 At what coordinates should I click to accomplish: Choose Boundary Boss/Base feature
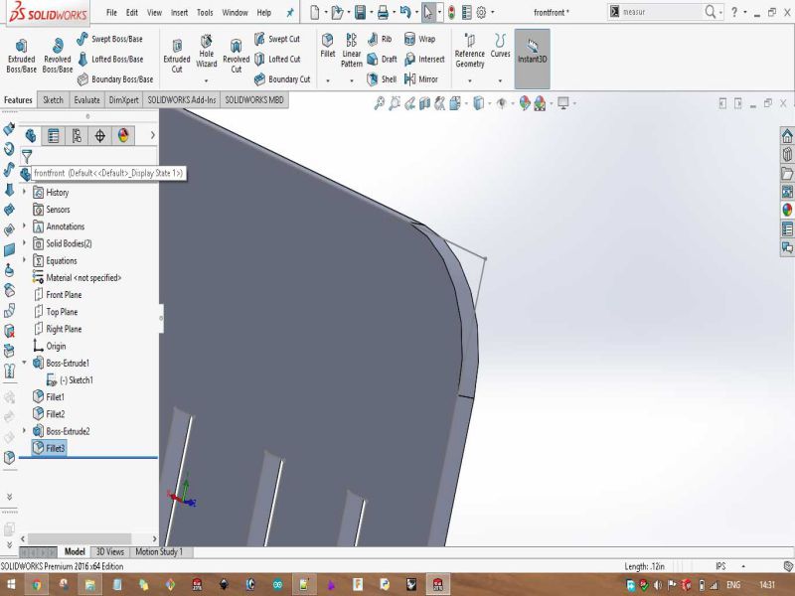114,79
